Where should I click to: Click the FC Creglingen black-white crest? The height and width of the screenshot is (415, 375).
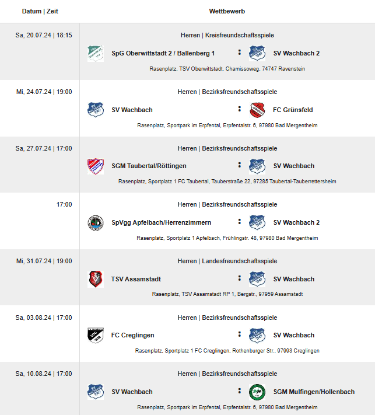pos(96,336)
